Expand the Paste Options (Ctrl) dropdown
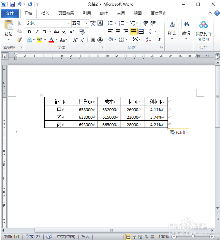The width and height of the screenshot is (220, 241). click(187, 132)
